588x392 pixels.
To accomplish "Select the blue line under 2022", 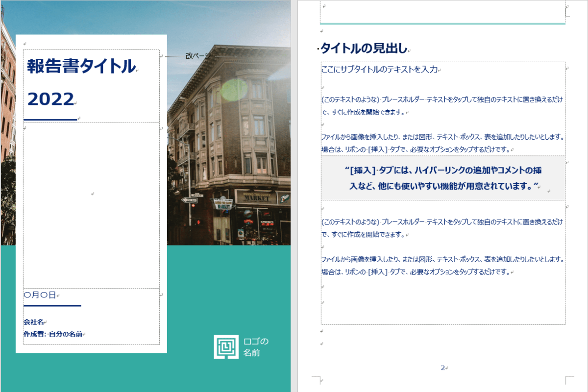I will click(50, 119).
